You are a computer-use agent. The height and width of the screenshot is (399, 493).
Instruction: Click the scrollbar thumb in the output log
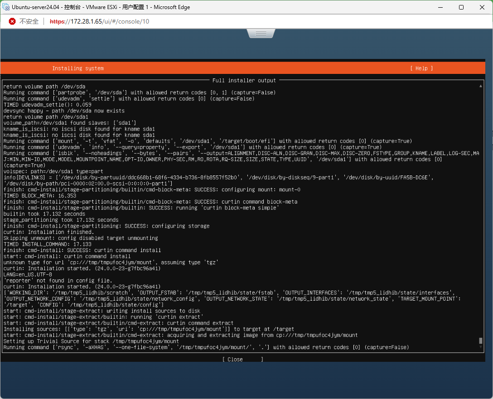point(481,341)
